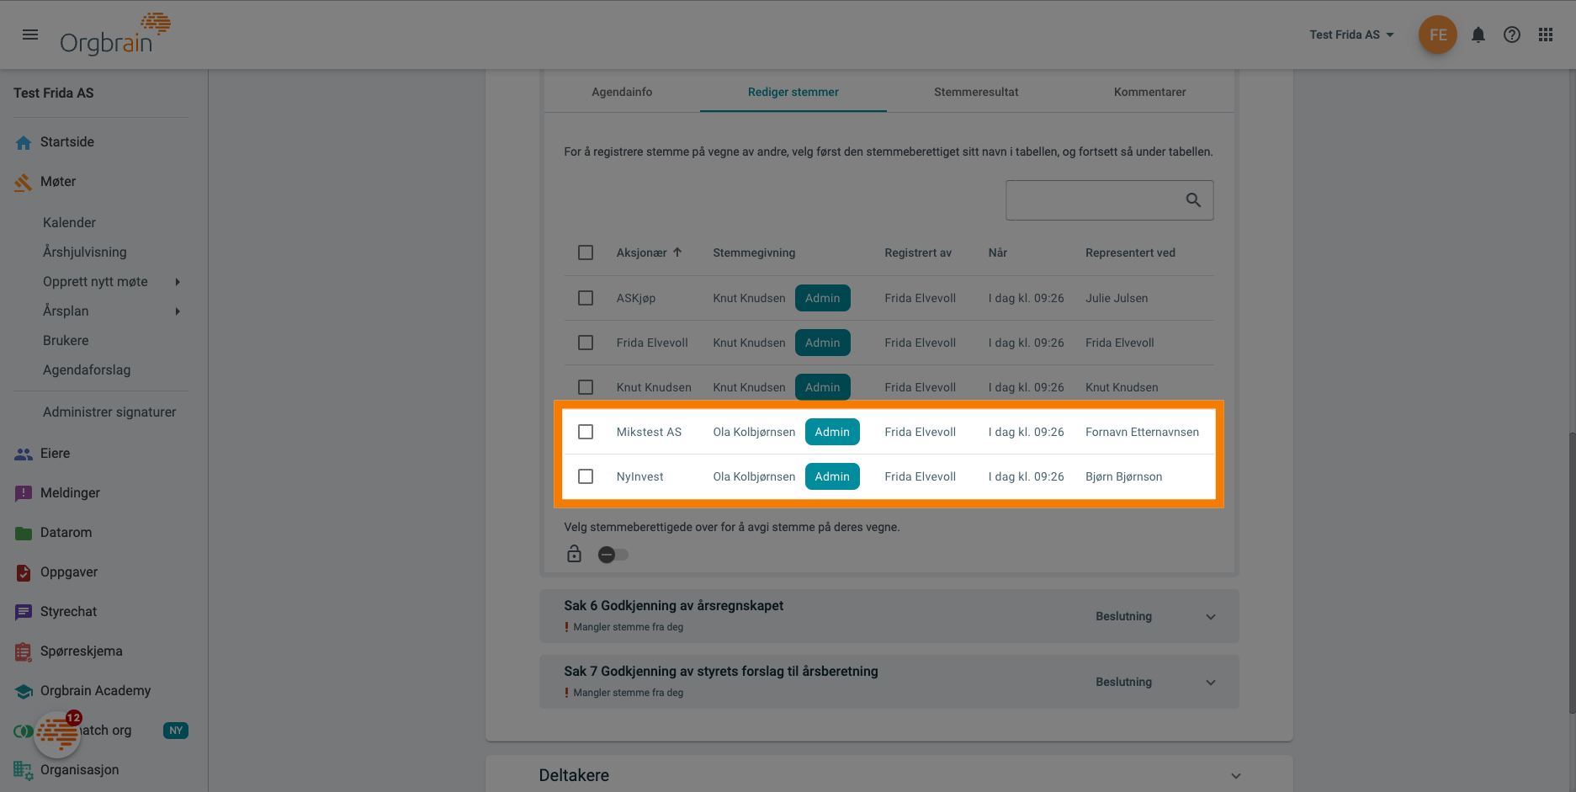Expand Sak 6 Godkjenning av årsregnskapet

click(x=1210, y=617)
